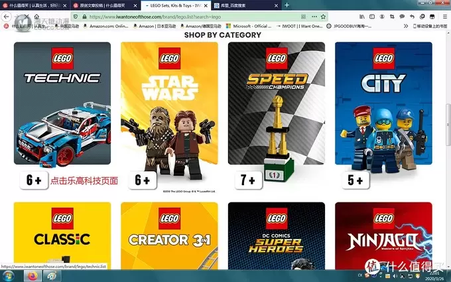The image size is (451, 282).
Task: Click the Firefox taskbar icon
Action: click(32, 276)
